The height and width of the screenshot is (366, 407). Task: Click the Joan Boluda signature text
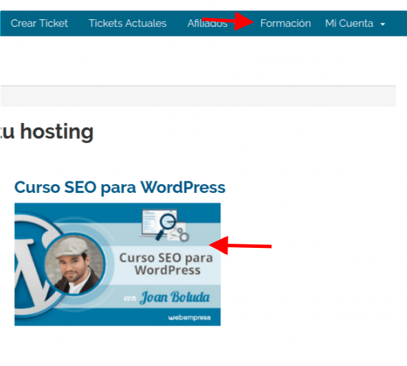click(175, 297)
